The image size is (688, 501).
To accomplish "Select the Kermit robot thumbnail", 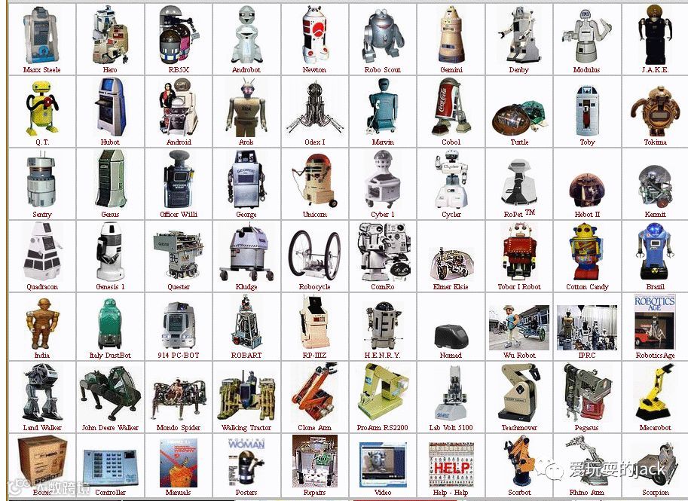I will pos(655,187).
